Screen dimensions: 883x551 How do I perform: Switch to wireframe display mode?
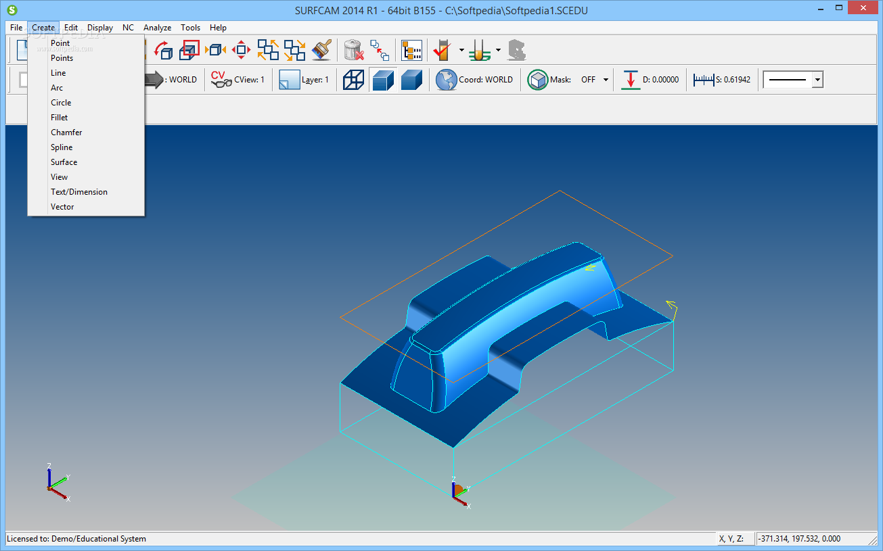pyautogui.click(x=353, y=79)
